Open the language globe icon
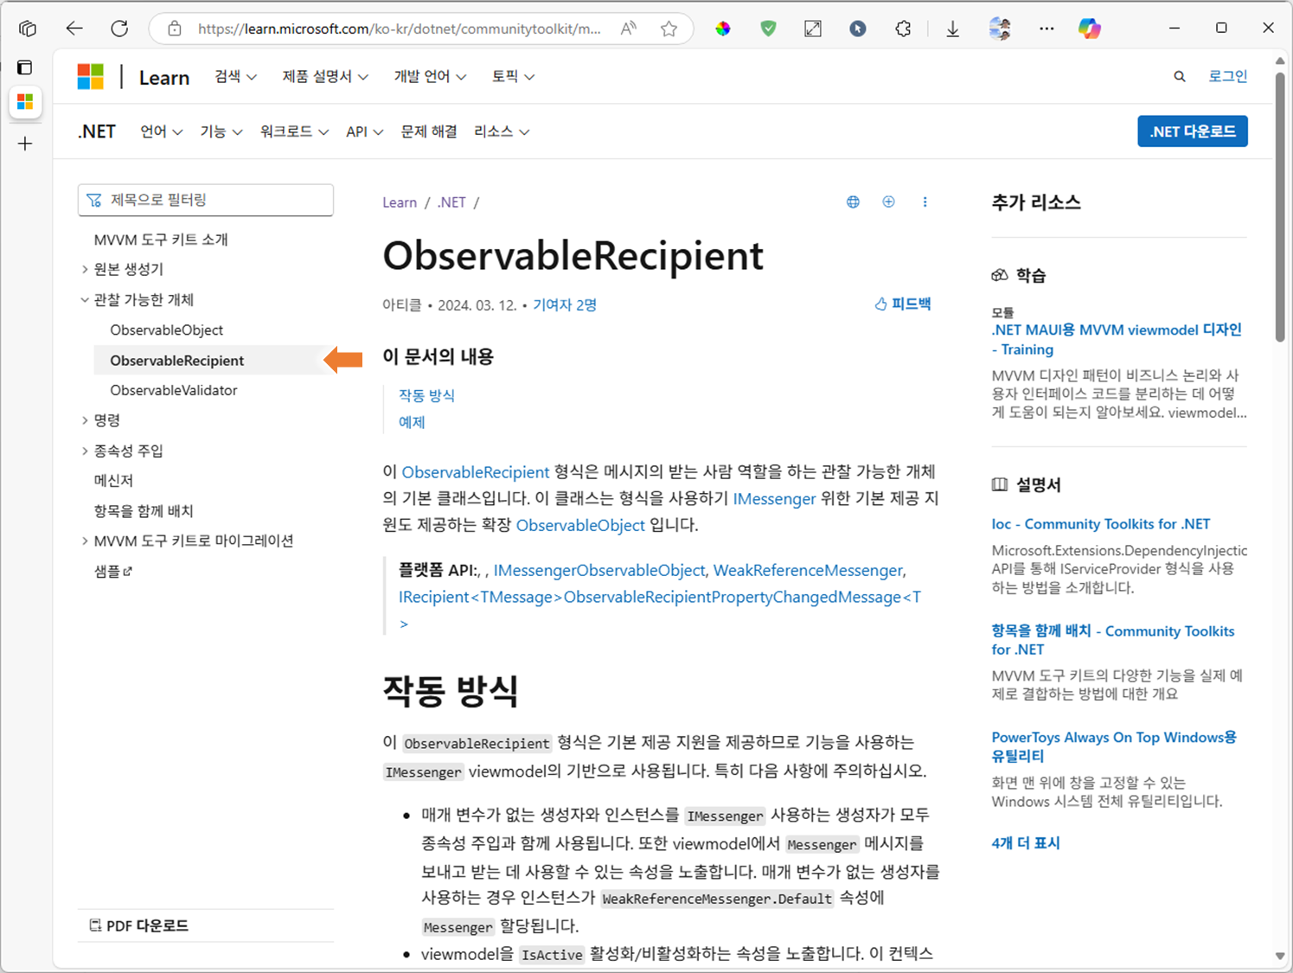The height and width of the screenshot is (973, 1293). pyautogui.click(x=853, y=202)
